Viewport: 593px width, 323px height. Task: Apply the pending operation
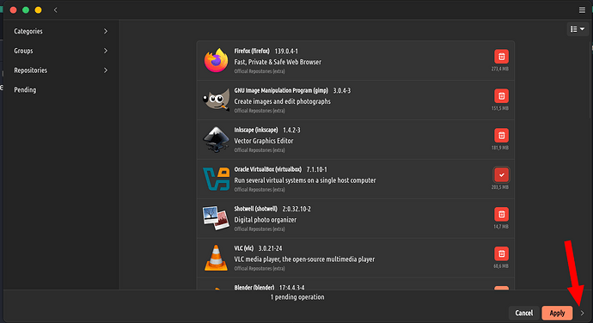coord(557,314)
